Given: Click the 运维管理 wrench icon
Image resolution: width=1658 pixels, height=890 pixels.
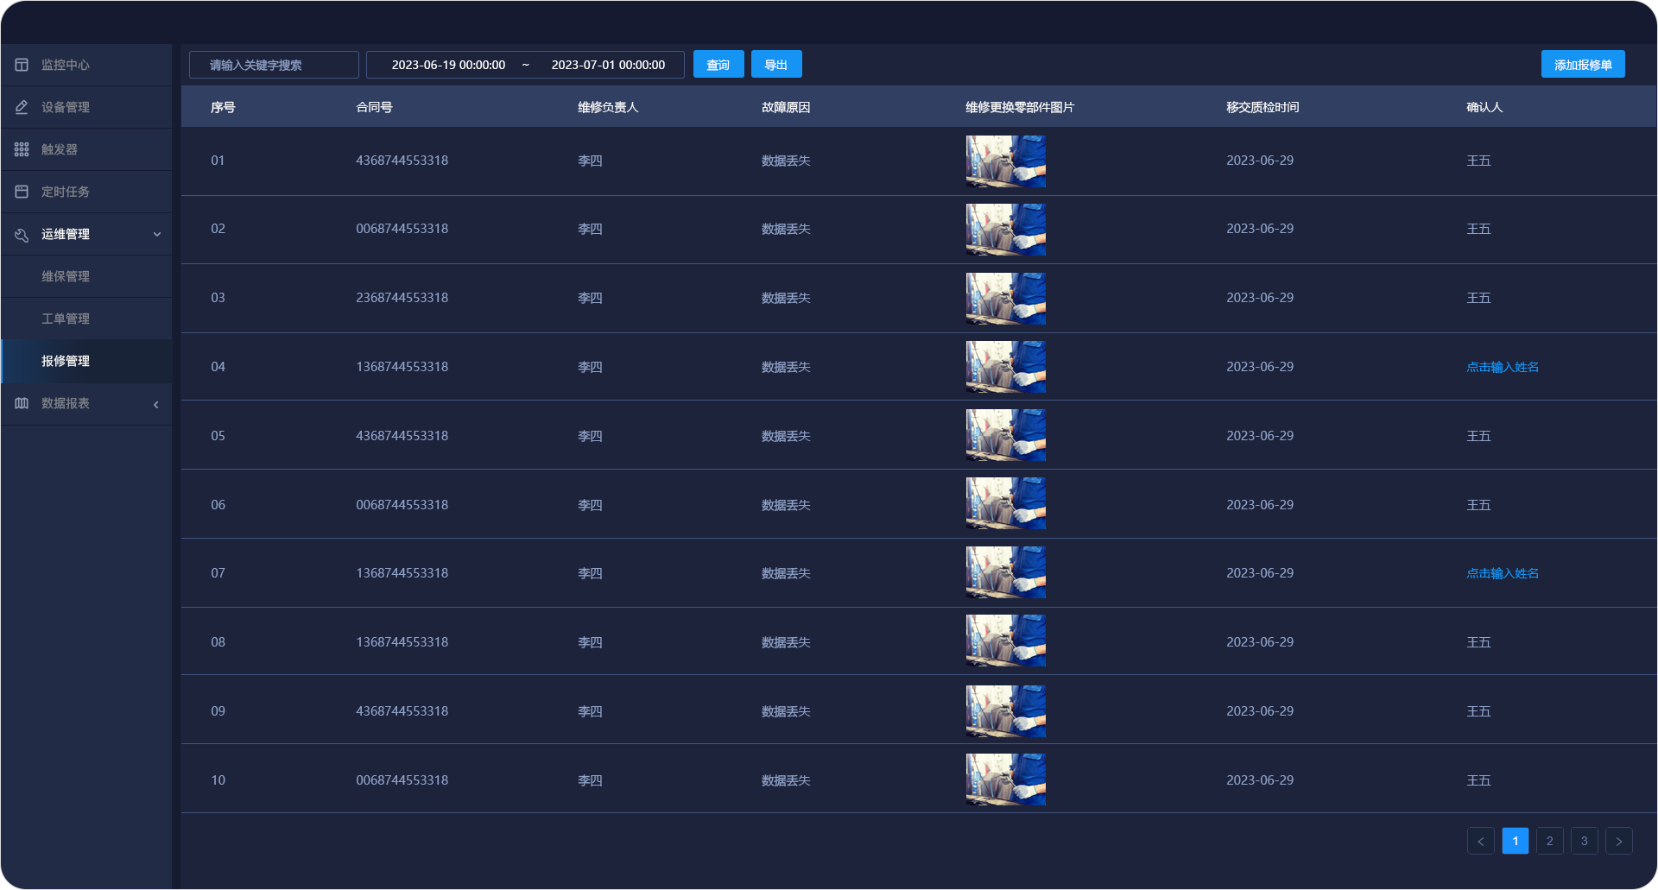Looking at the screenshot, I should pos(22,235).
